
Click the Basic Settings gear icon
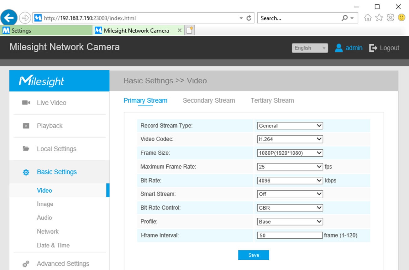click(x=26, y=172)
